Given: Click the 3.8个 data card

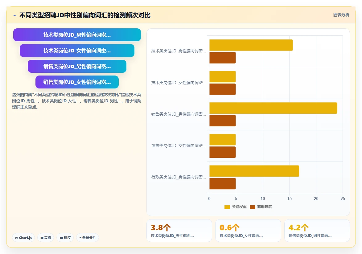Looking at the screenshot, I should 179,231.
